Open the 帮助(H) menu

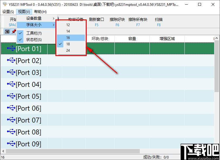tap(40, 12)
